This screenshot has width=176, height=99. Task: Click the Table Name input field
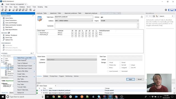tap(74, 17)
